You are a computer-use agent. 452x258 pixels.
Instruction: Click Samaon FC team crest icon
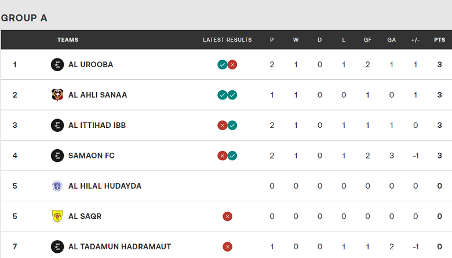click(x=57, y=156)
